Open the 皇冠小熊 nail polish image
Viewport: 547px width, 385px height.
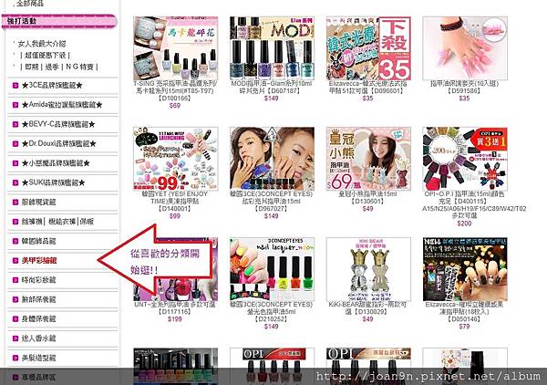(x=368, y=159)
